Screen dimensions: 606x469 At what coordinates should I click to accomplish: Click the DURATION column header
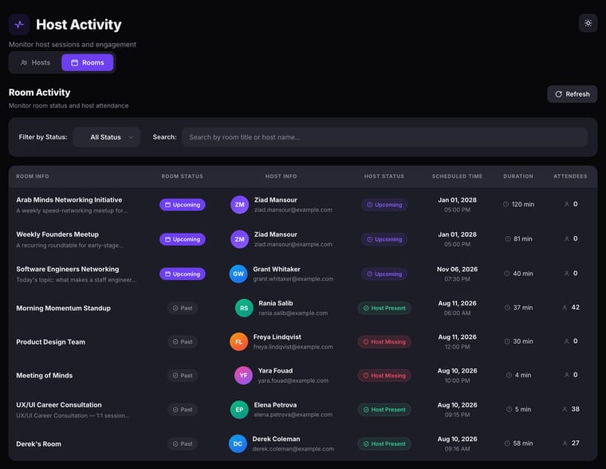[518, 176]
